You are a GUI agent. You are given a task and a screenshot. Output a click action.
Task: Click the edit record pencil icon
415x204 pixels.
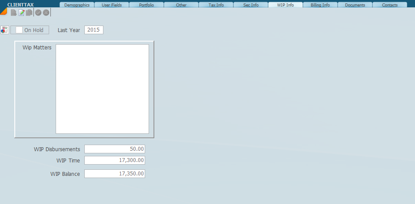pyautogui.click(x=21, y=13)
